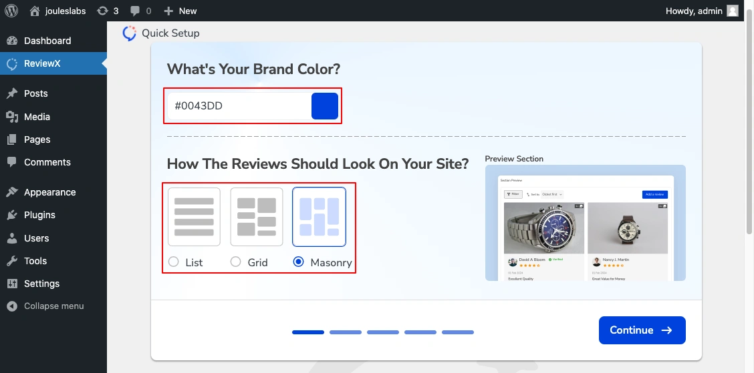Image resolution: width=754 pixels, height=373 pixels.
Task: Go to third setup step indicator
Action: [383, 332]
